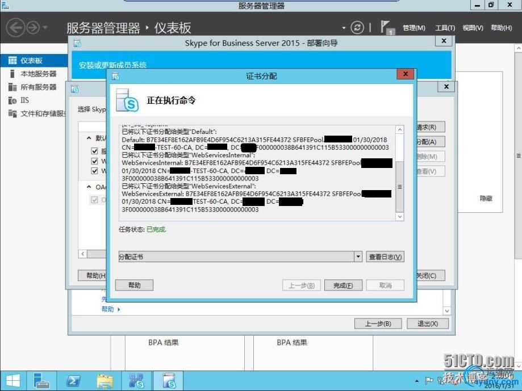Open Skype Deployment Wizard taskbar icon
The image size is (522, 391).
(169, 381)
